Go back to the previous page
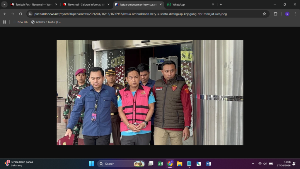Screen dimensions: 300x169 coord(5,14)
